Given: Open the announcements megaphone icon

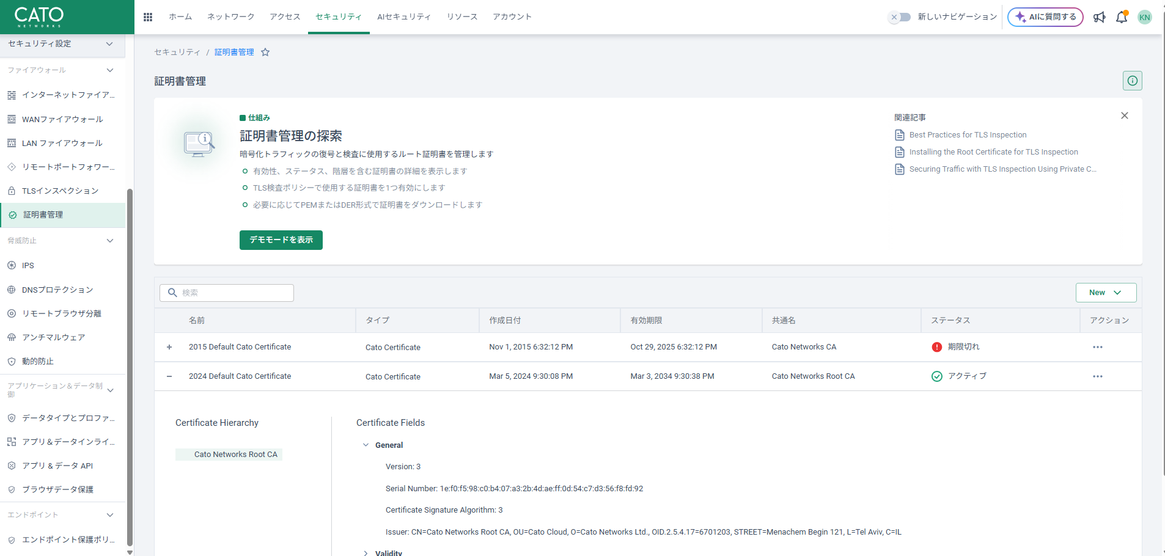Looking at the screenshot, I should tap(1100, 17).
